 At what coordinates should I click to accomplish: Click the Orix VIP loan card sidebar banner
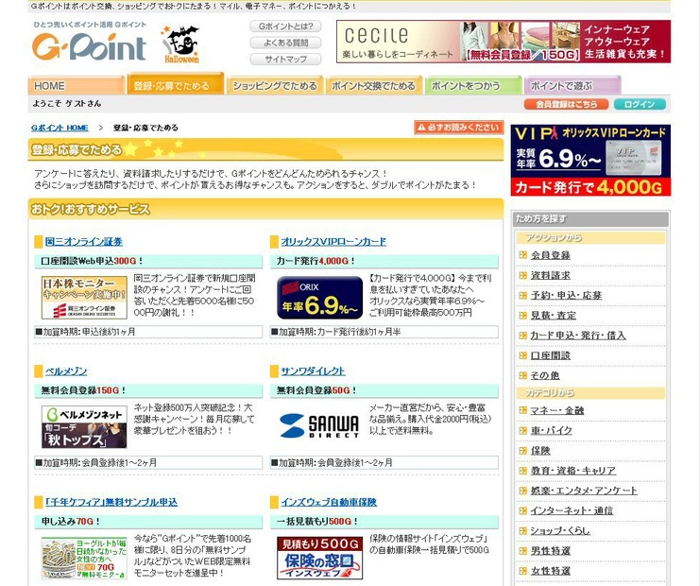point(590,160)
